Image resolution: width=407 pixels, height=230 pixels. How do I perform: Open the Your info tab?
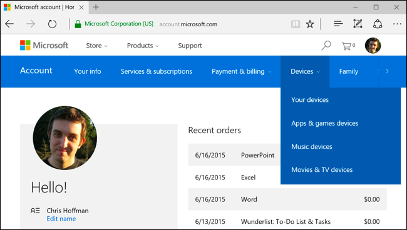point(88,71)
